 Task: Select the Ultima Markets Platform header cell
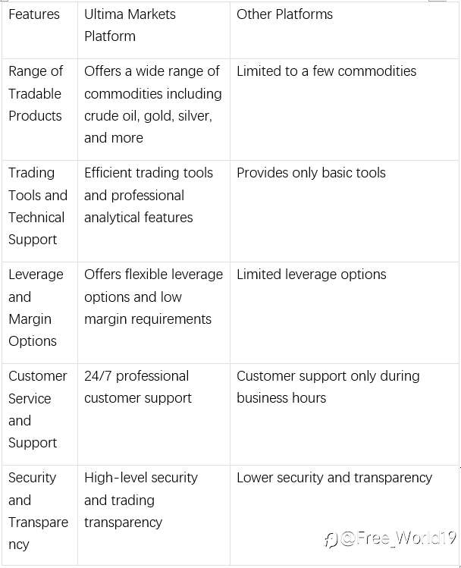[154, 30]
